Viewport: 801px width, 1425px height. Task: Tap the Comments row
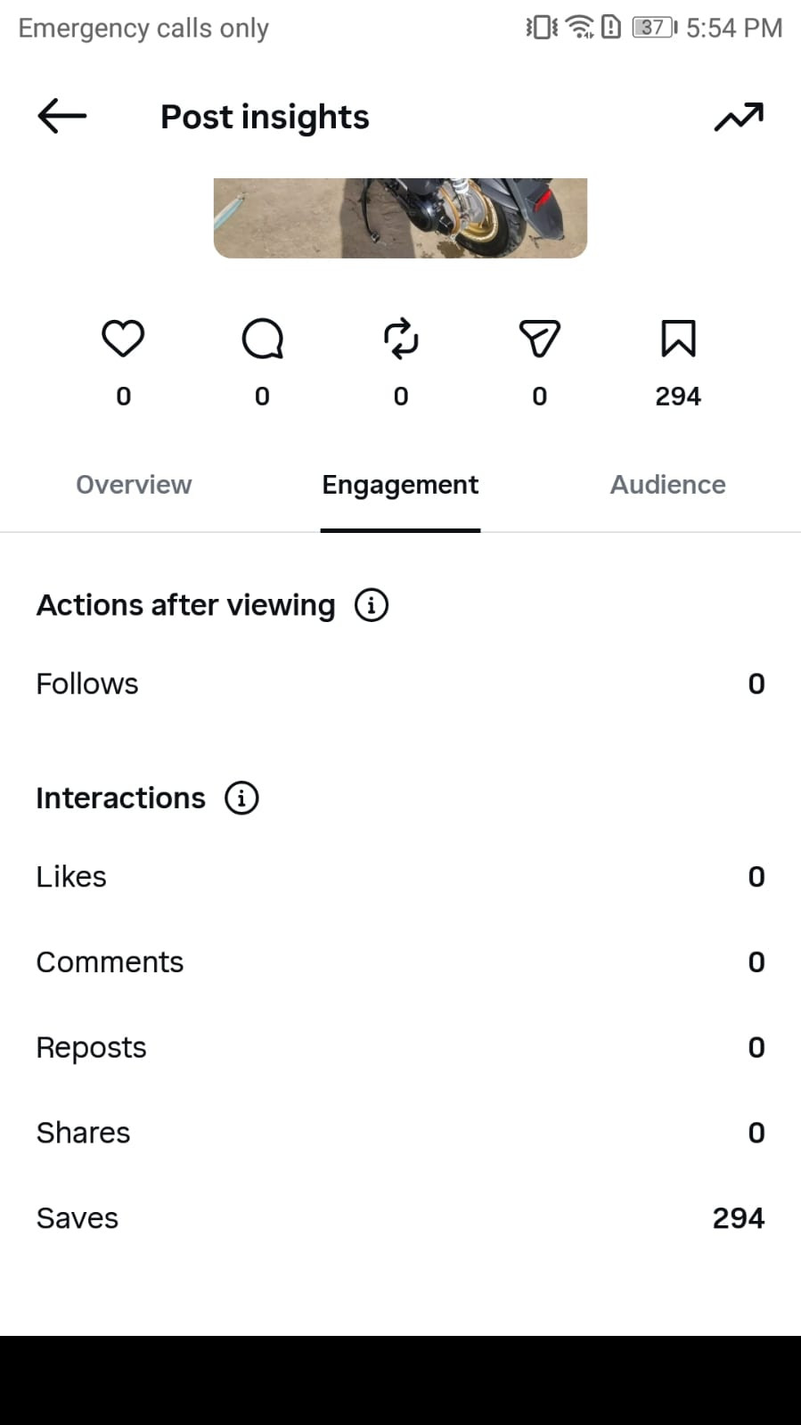(400, 962)
